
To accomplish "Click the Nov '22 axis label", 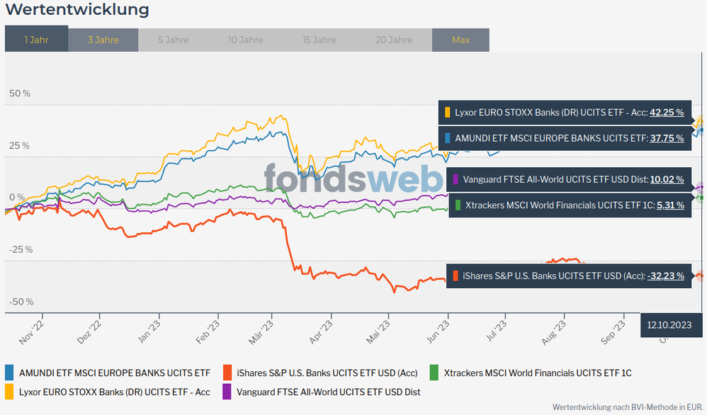I will [32, 333].
